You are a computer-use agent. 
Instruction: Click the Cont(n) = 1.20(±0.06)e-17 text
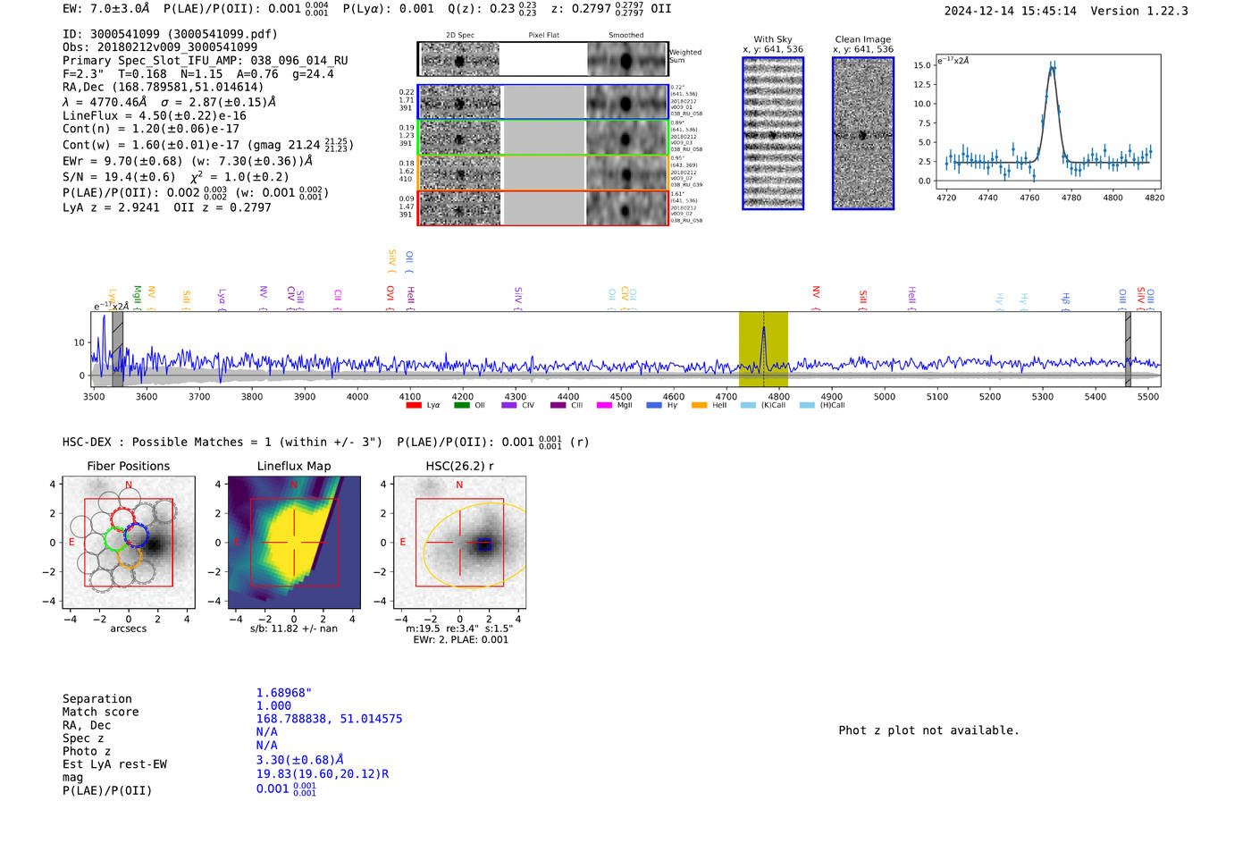pos(151,129)
